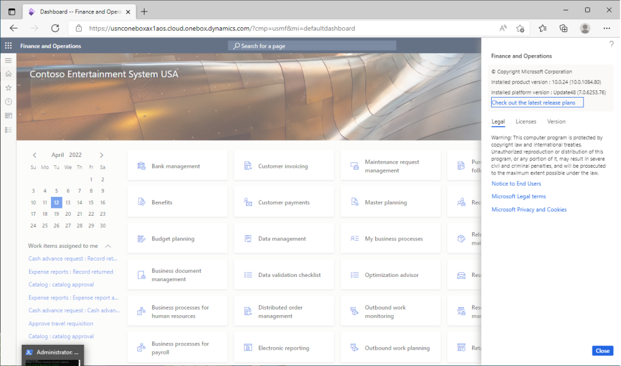Click the help question mark icon

[x=611, y=44]
